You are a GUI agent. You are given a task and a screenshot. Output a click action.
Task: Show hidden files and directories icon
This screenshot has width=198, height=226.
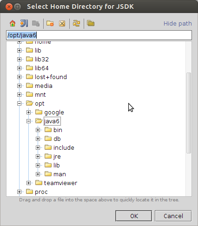(91, 23)
